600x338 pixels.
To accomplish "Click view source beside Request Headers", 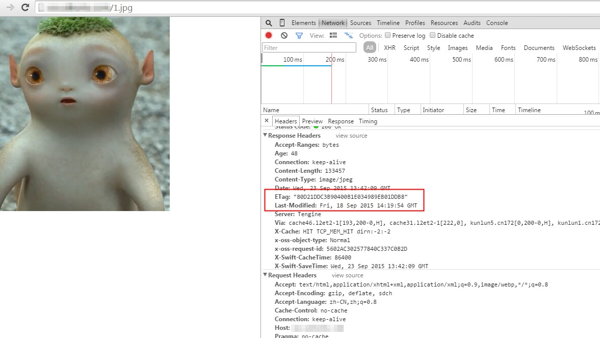I will click(x=348, y=275).
